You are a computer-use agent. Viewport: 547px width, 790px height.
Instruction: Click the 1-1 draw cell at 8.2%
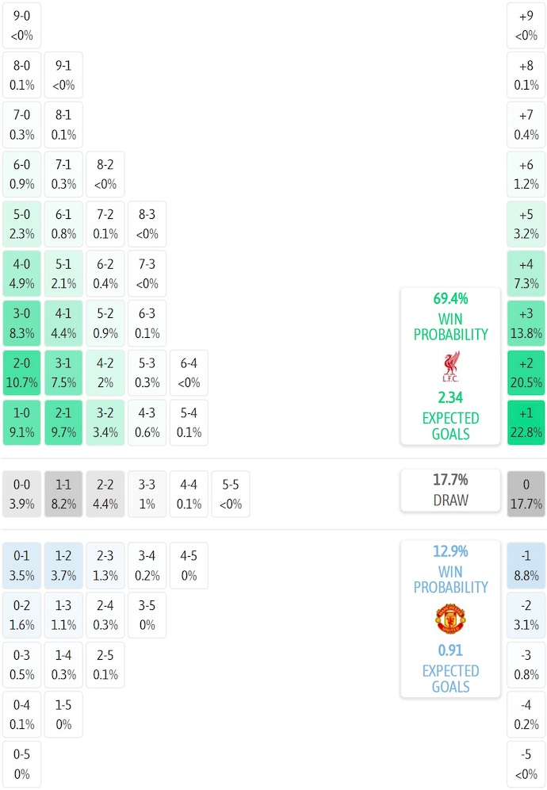click(x=63, y=493)
